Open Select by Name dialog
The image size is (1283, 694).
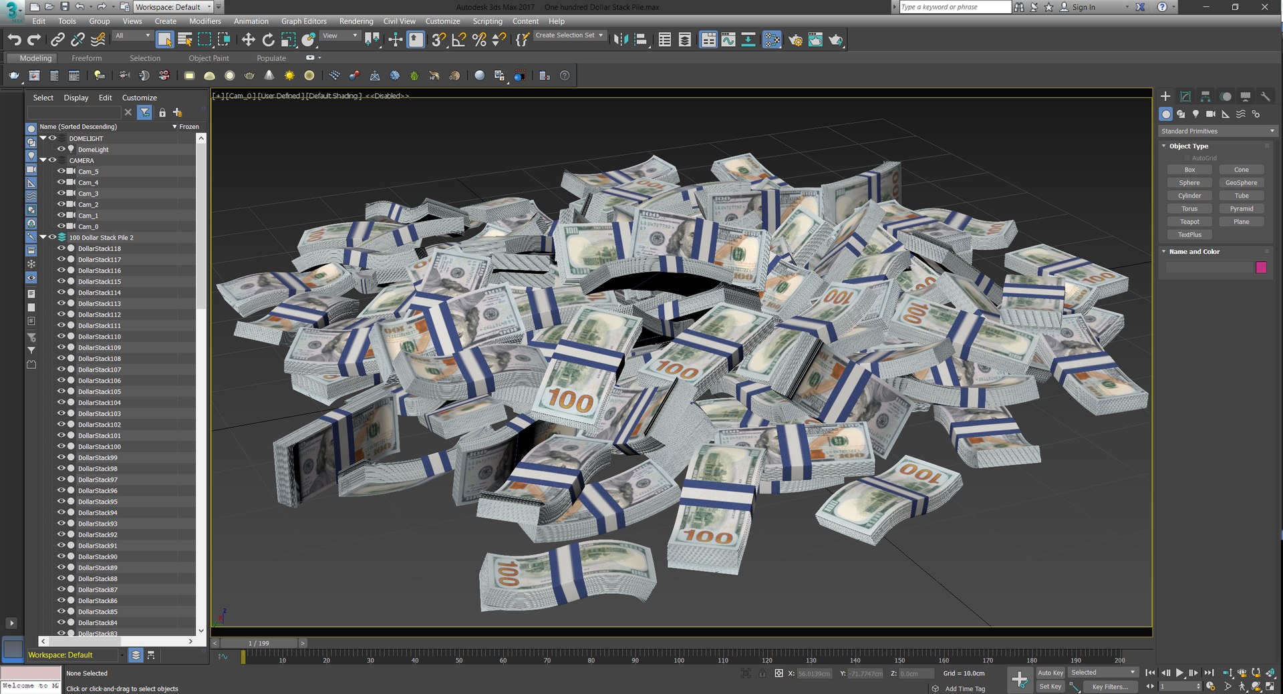(185, 40)
